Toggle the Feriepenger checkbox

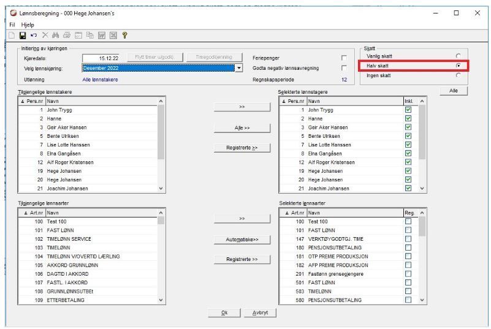tap(344, 58)
